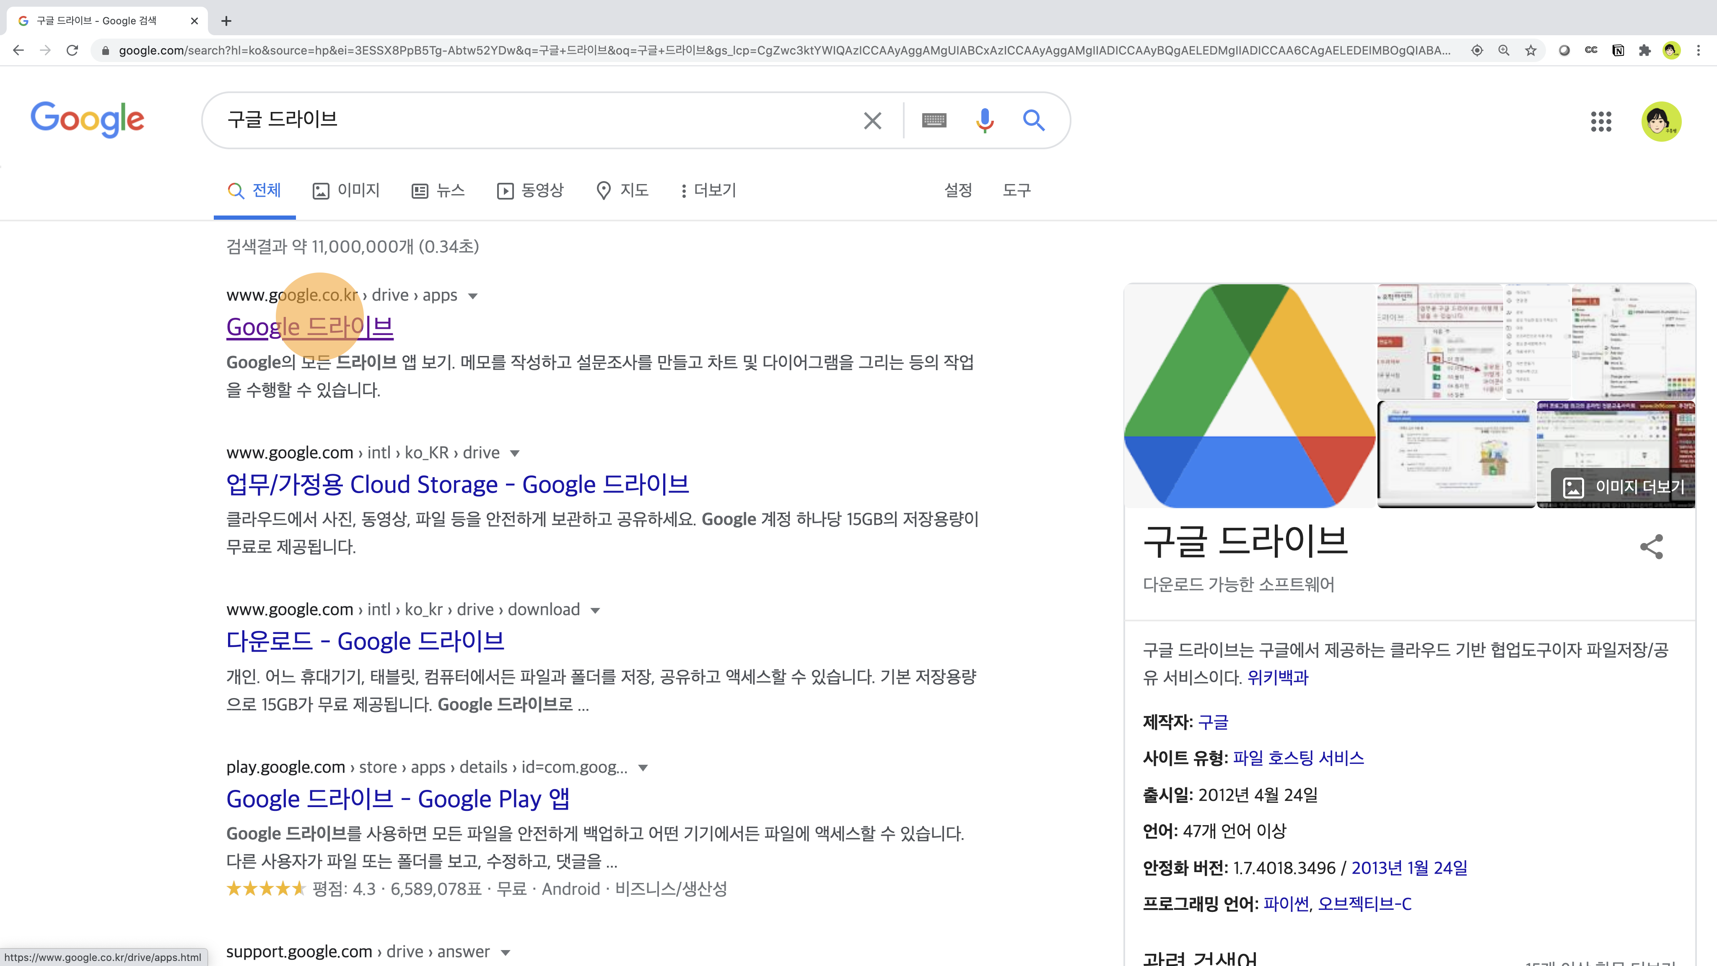
Task: Follow the 위키백과 link in panel
Action: click(x=1277, y=678)
